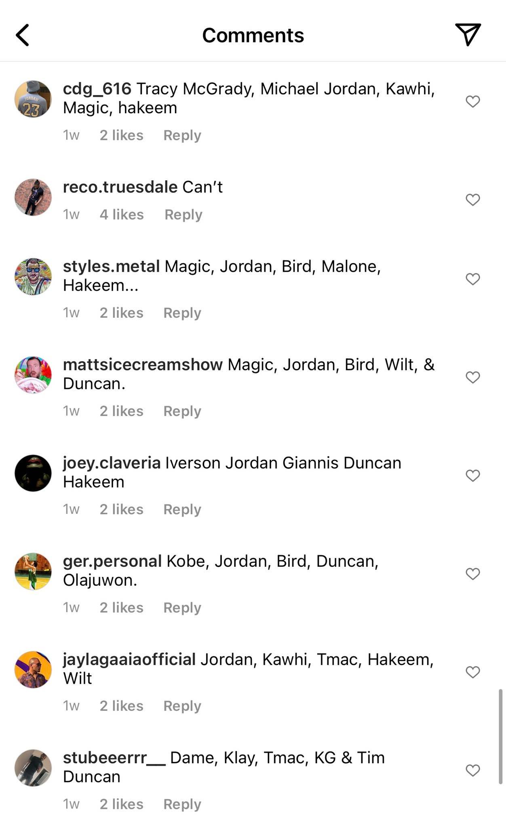
Task: Like cdg_616's comment with heart
Action: click(472, 101)
